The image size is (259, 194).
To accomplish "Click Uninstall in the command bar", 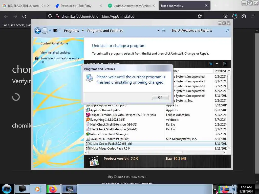I will point(114,64).
